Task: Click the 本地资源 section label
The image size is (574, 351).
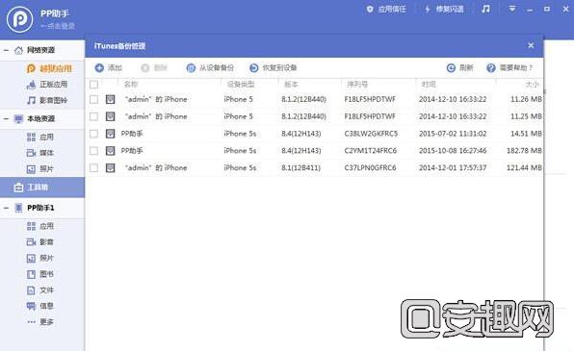Action: pos(41,119)
